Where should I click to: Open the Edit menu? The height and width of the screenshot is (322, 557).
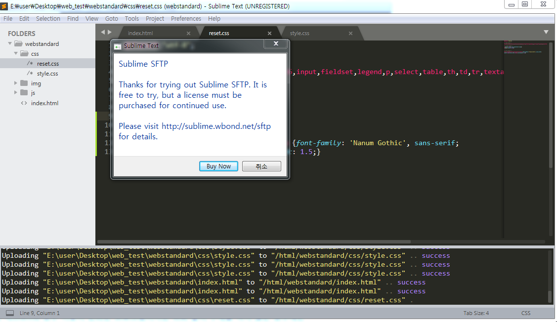pyautogui.click(x=24, y=18)
